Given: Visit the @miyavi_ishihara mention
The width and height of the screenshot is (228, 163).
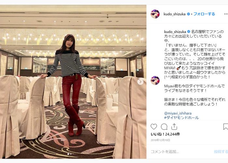Looking at the screenshot, I should pyautogui.click(x=178, y=113).
